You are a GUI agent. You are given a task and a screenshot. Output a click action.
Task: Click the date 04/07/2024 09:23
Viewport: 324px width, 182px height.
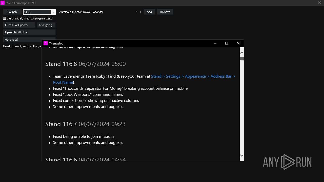coord(102,124)
